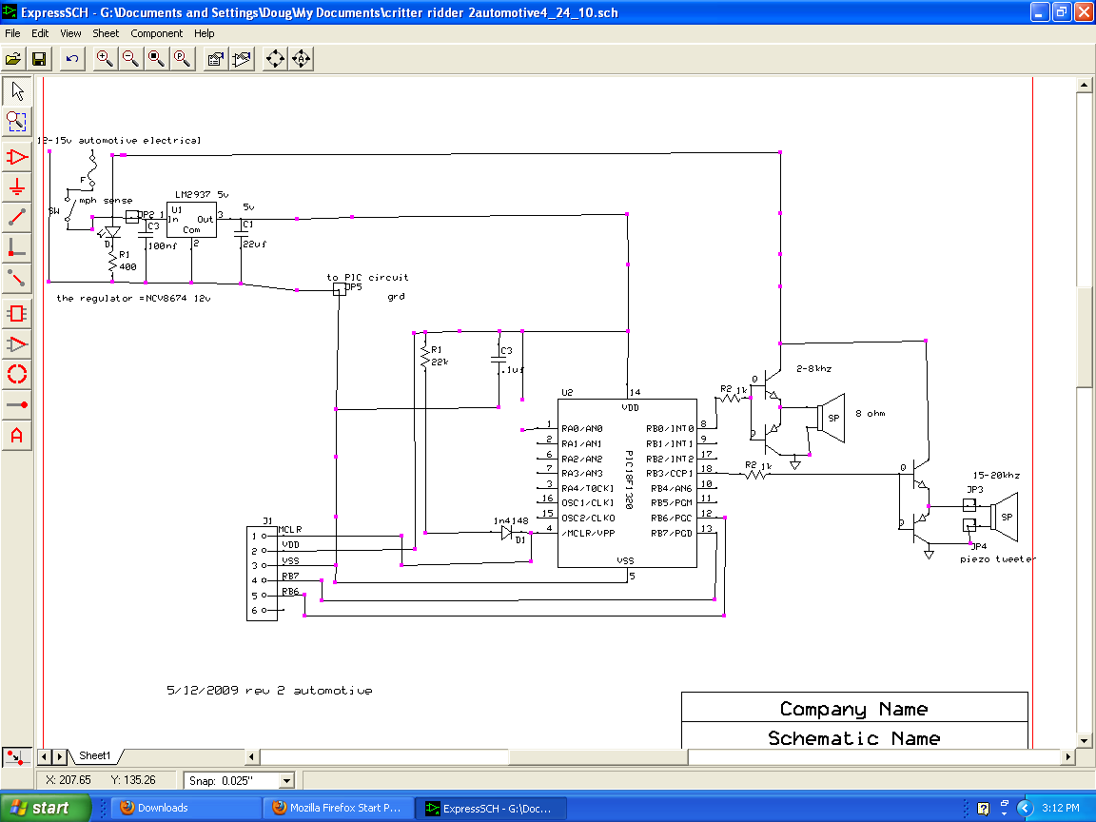
Task: Select the place pin tool
Action: point(17,404)
